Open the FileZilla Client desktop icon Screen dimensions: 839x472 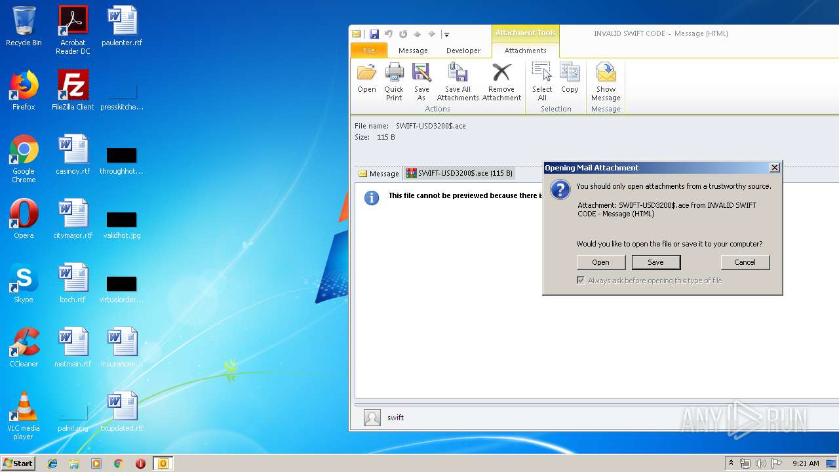[x=73, y=90]
